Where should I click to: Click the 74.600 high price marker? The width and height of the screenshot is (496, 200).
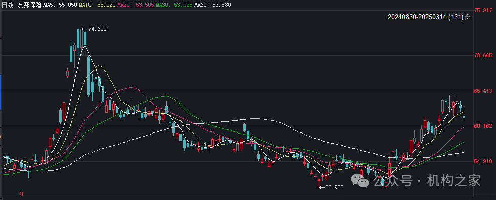click(98, 29)
